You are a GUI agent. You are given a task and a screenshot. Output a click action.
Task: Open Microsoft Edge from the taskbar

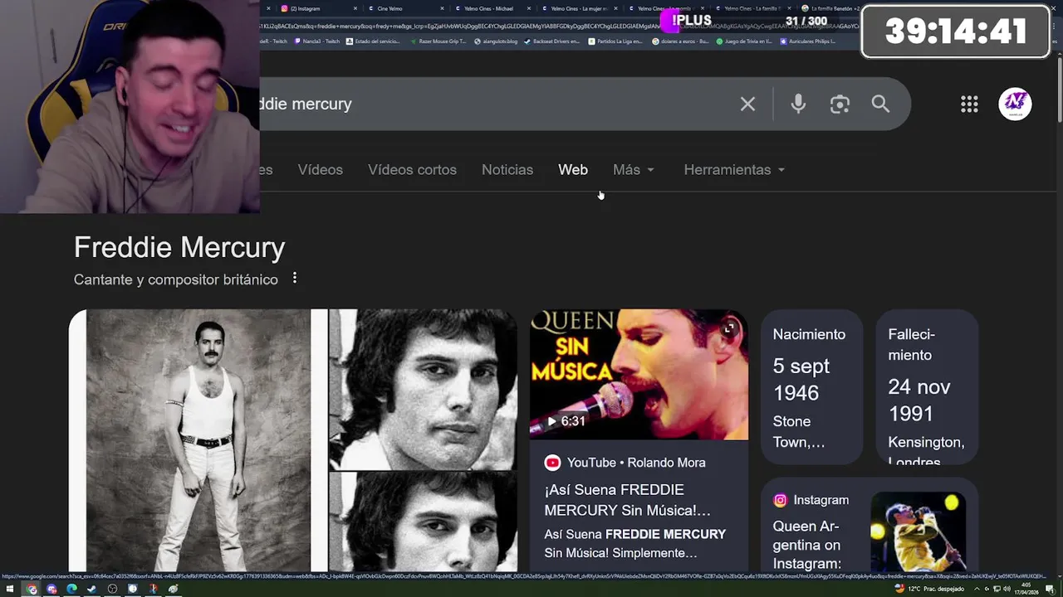[x=71, y=590]
